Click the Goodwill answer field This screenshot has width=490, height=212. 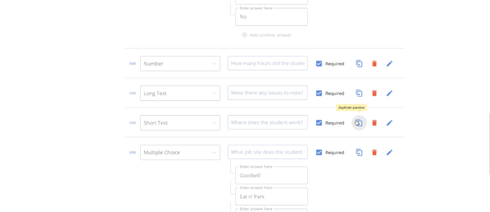pyautogui.click(x=271, y=176)
